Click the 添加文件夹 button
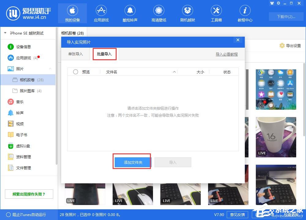 tap(132, 162)
